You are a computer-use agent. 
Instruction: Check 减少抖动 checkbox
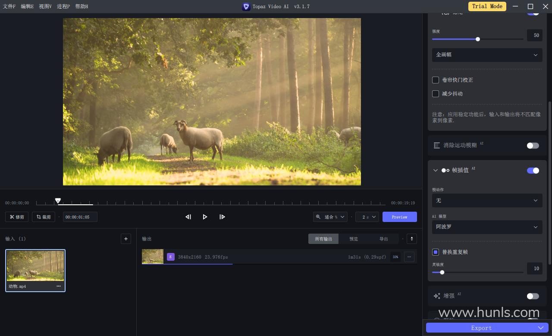point(436,94)
